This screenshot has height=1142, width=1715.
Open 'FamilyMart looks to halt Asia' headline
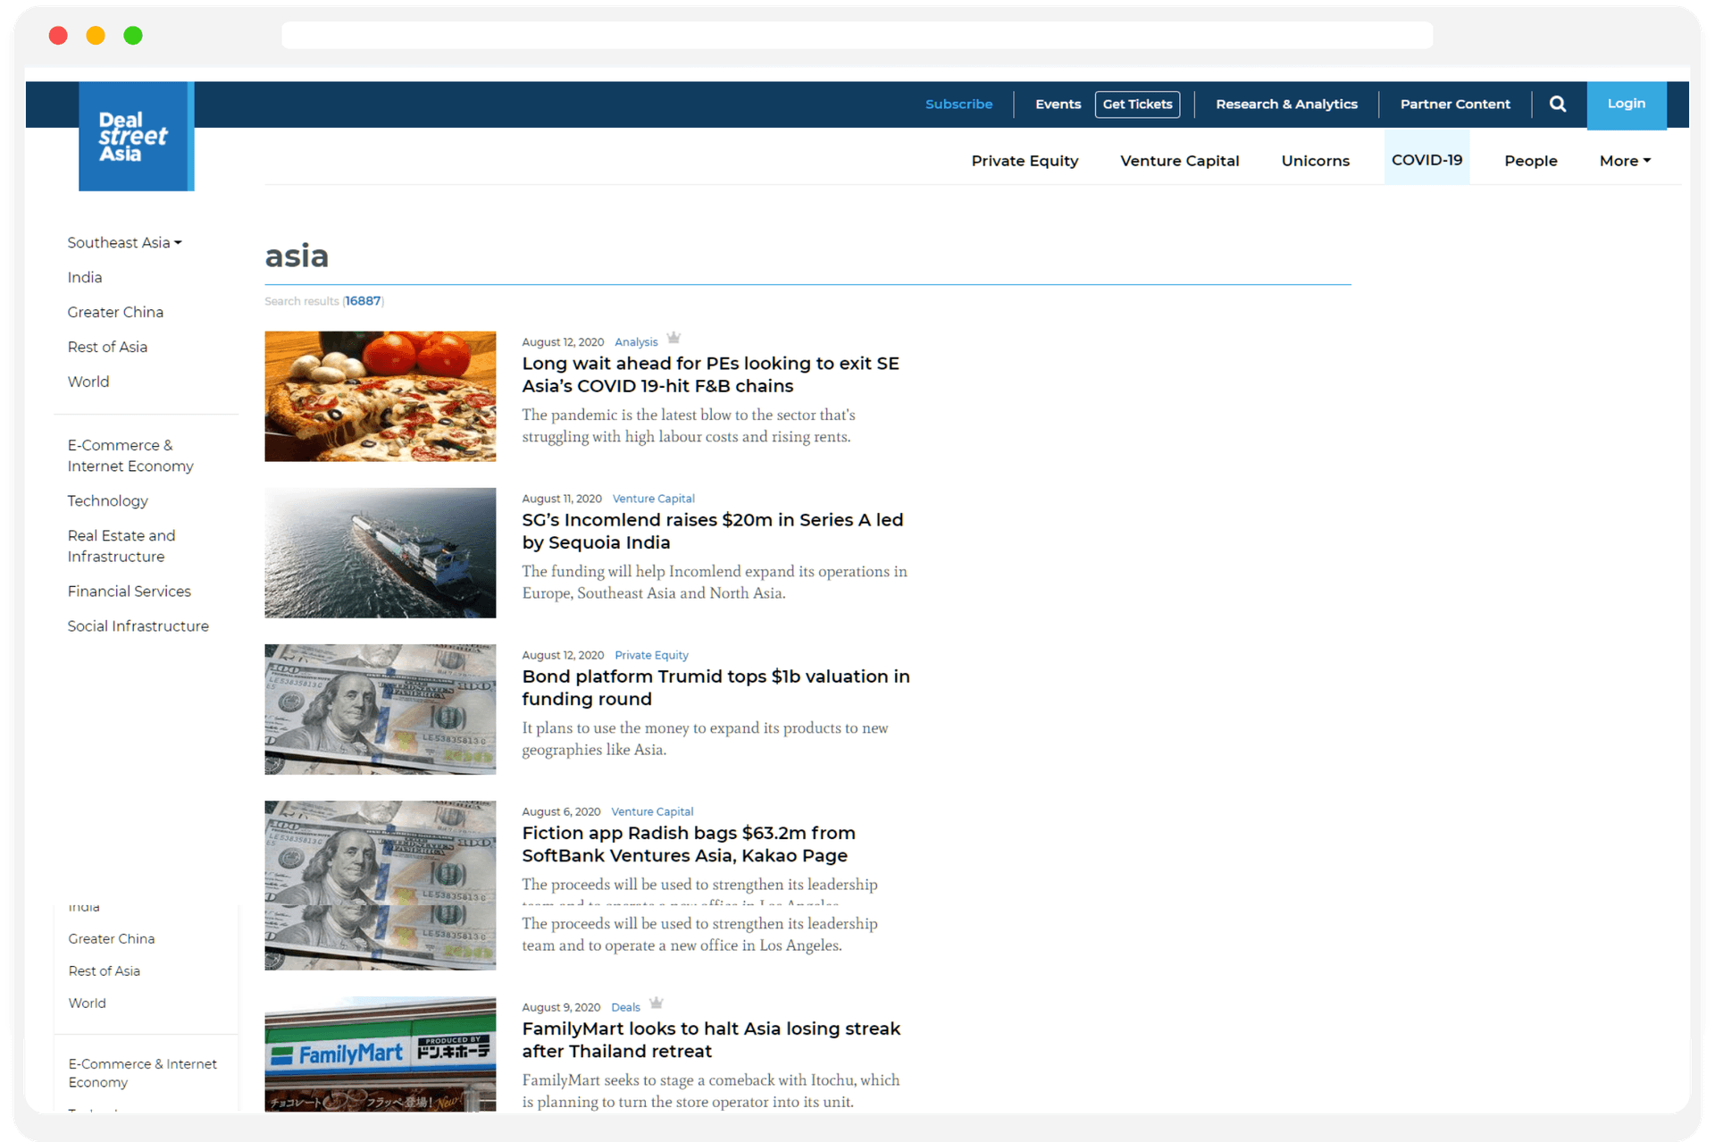pos(711,1039)
